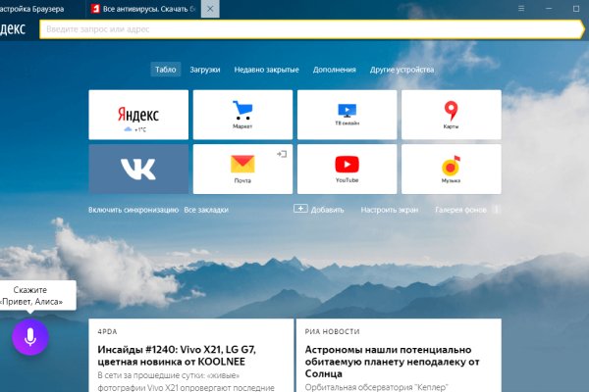Activate the Alice voice assistant microphone
This screenshot has width=589, height=392.
click(x=30, y=337)
